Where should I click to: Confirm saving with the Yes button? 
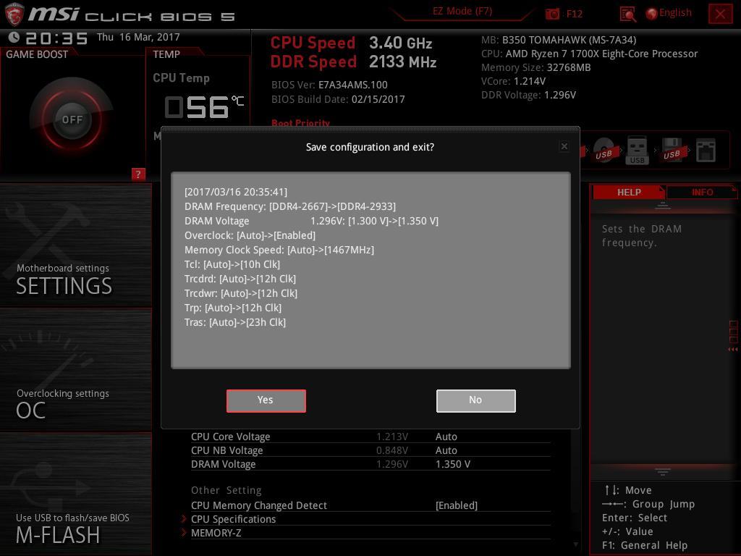pyautogui.click(x=266, y=401)
